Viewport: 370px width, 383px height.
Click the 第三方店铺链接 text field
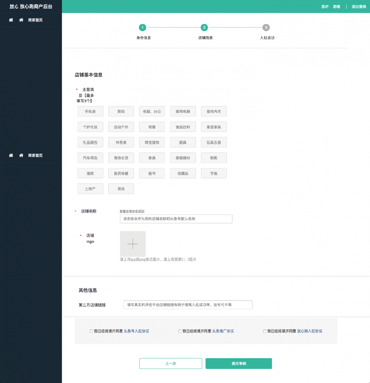pyautogui.click(x=188, y=305)
